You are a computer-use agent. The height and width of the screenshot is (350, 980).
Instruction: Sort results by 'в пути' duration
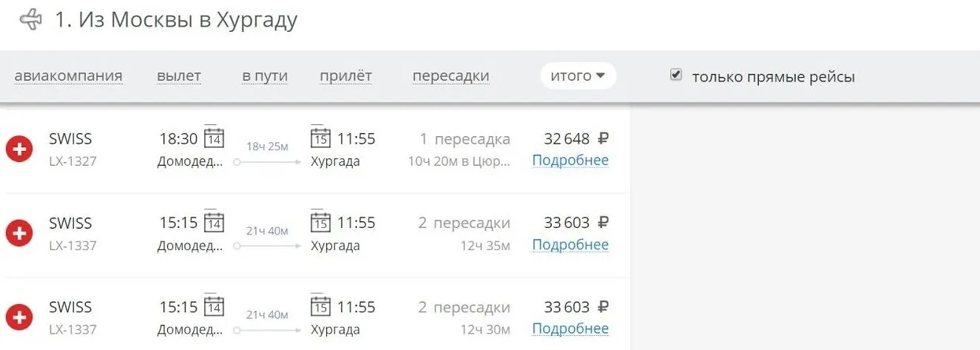tap(265, 75)
